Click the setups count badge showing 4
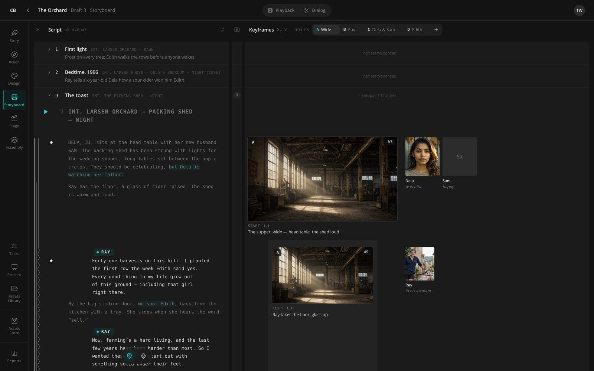594x371 pixels. (237, 95)
